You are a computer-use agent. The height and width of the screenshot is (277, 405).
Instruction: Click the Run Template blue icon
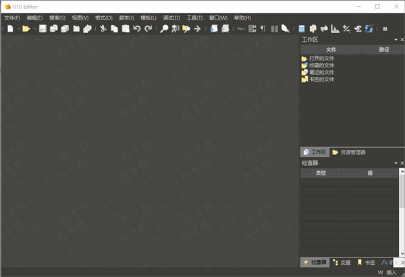click(x=214, y=28)
